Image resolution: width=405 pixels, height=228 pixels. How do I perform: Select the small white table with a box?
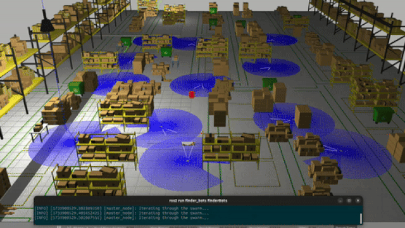click(x=39, y=132)
